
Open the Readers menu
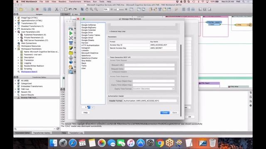(62, 2)
